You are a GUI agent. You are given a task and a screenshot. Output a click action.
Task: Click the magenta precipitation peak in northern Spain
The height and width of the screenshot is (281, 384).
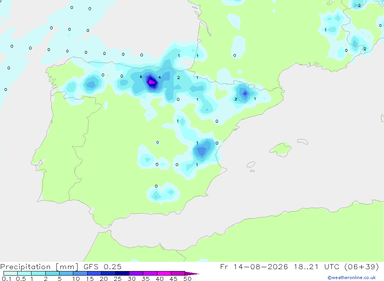tap(152, 82)
